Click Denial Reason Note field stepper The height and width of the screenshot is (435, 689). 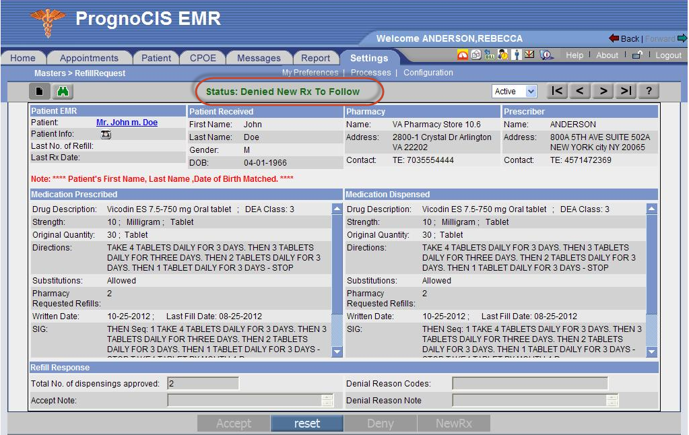tap(612, 400)
